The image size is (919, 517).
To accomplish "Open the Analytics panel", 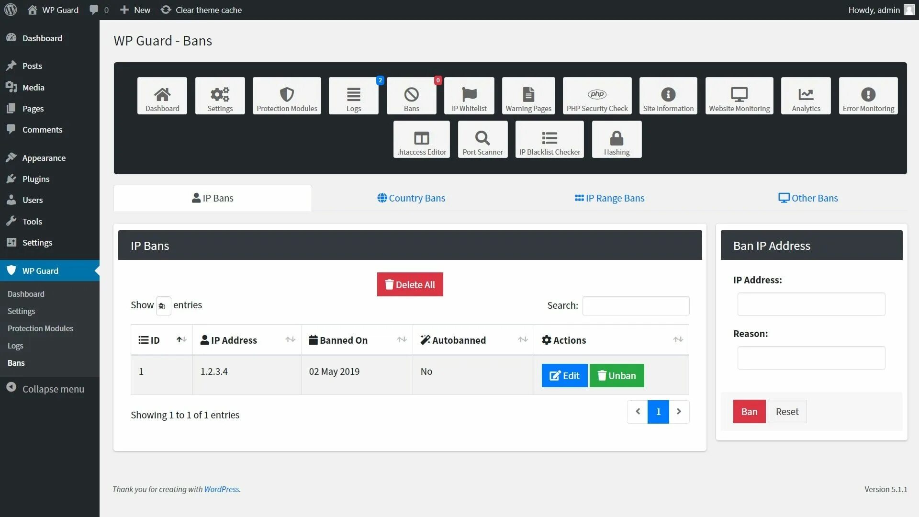I will tap(806, 95).
